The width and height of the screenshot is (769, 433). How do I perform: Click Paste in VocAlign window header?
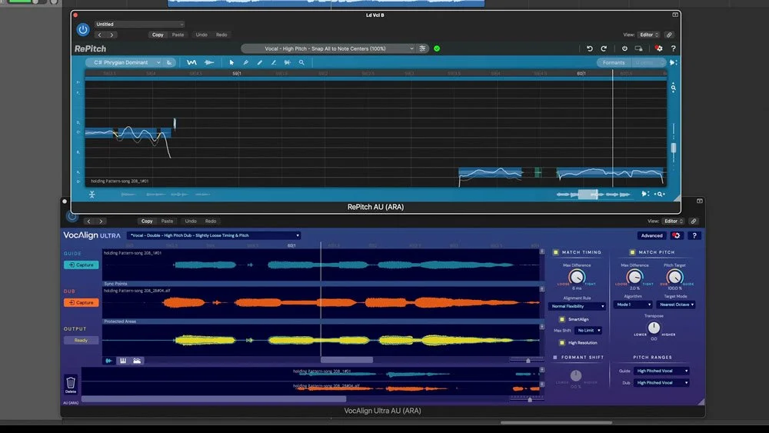click(x=167, y=221)
